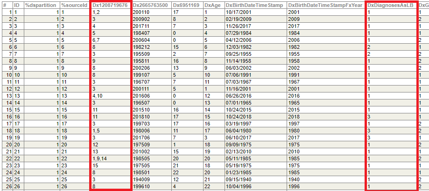Screen dimensions: 429x191
Task: Select the %dspartition column header
Action: 41,5
